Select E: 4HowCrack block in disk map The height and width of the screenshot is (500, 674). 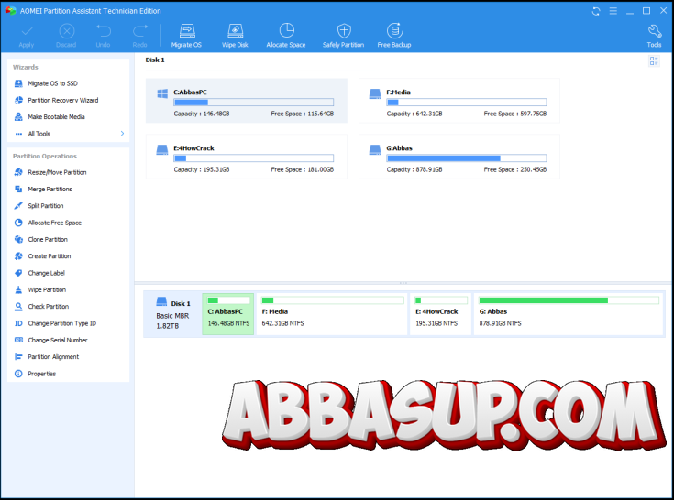click(440, 314)
